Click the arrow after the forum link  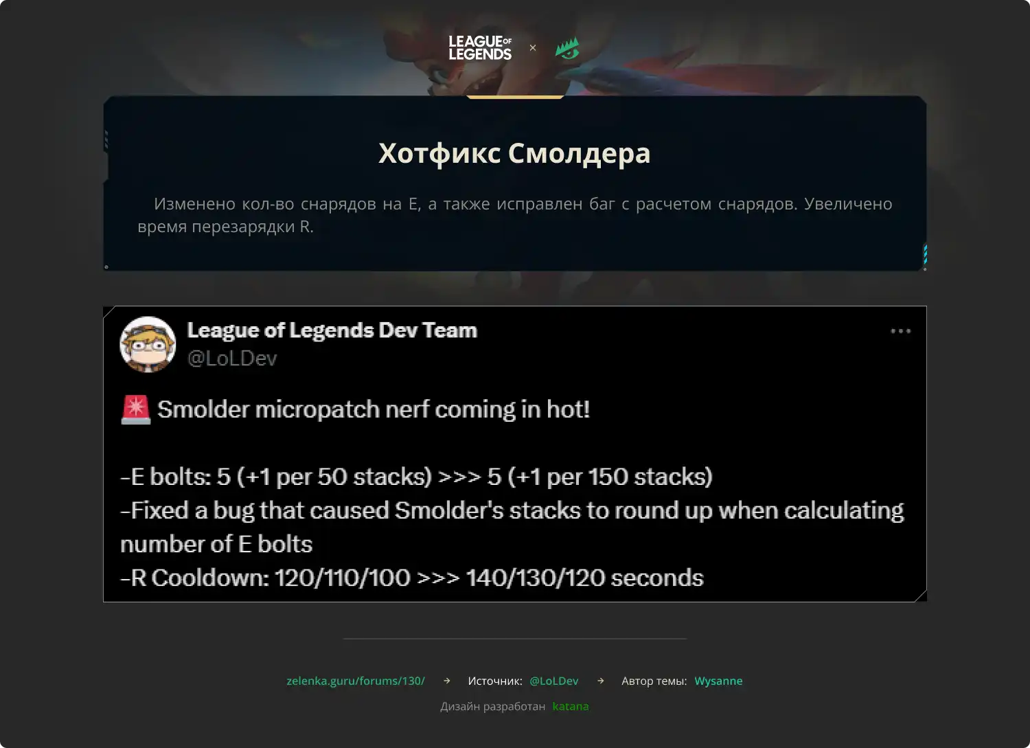pyautogui.click(x=447, y=681)
